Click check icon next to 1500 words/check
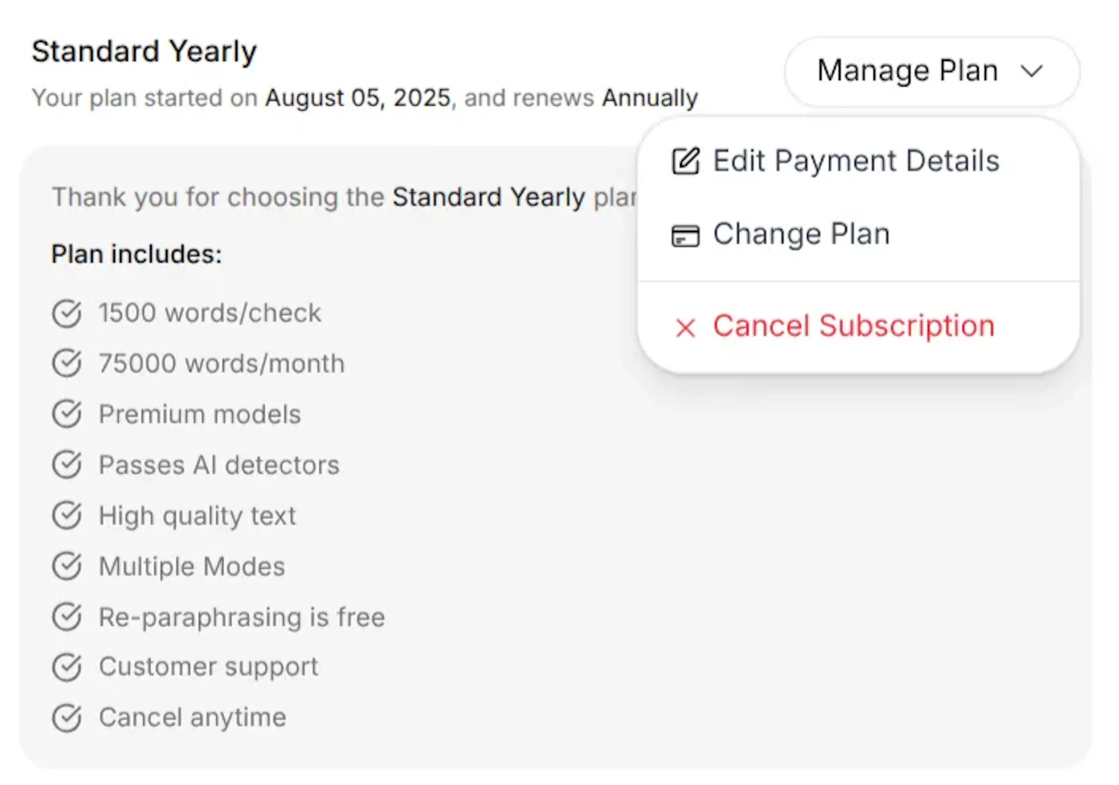 tap(67, 313)
